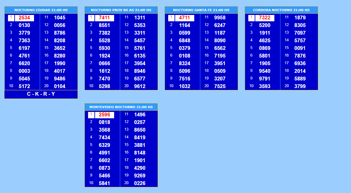Click red winning number 7411
This screenshot has height=193, width=351.
click(x=105, y=18)
